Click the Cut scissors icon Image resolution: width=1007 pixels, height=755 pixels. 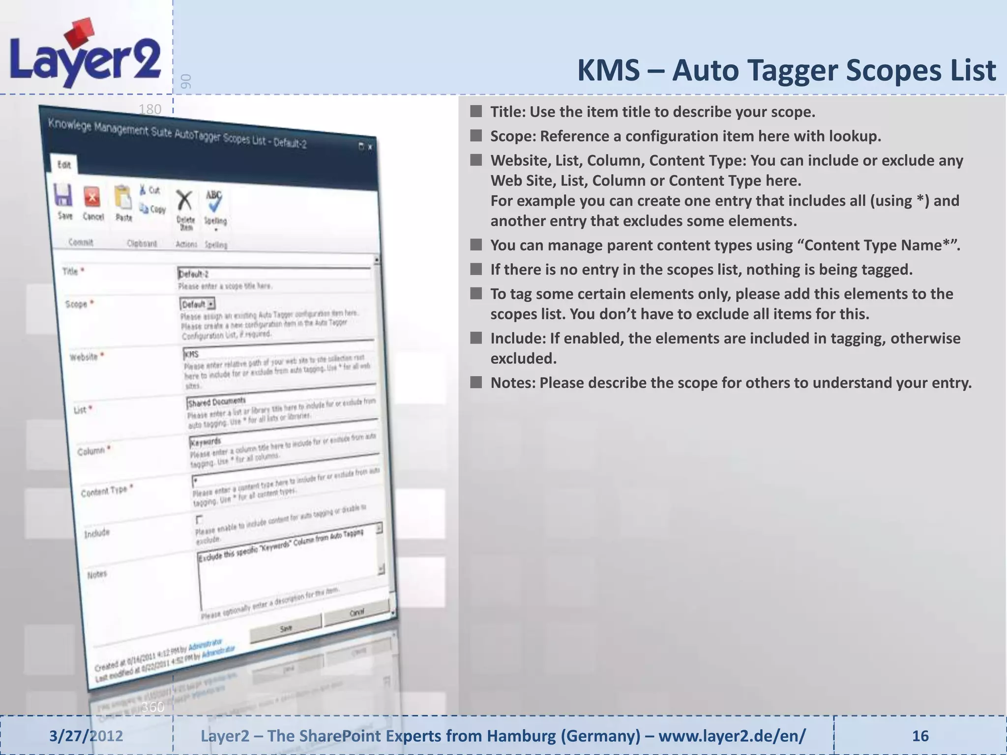pyautogui.click(x=143, y=190)
